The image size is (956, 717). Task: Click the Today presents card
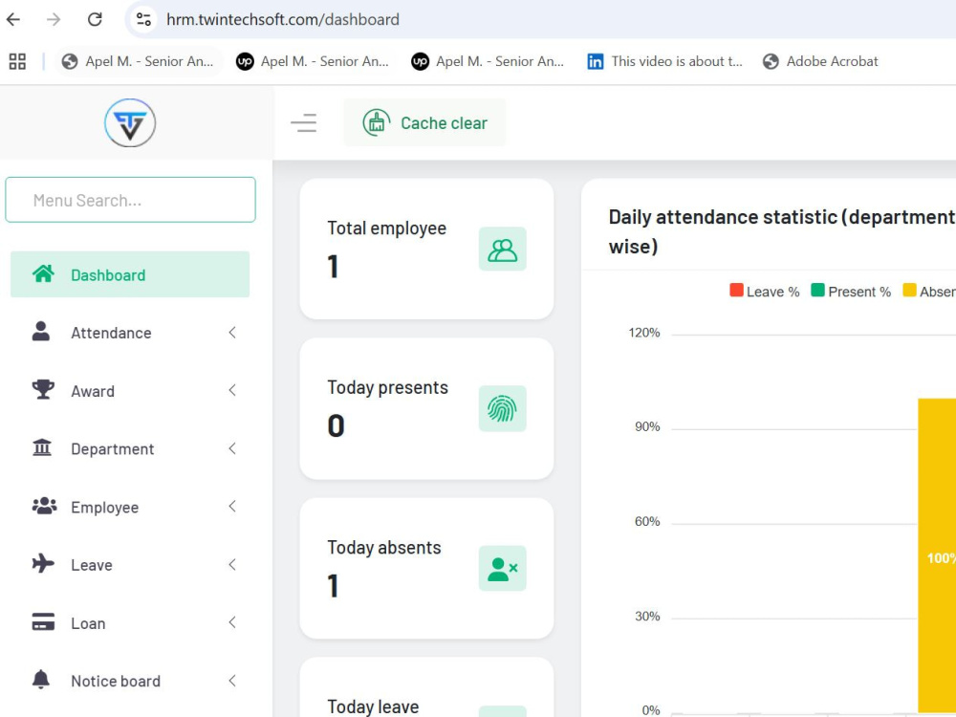[426, 408]
